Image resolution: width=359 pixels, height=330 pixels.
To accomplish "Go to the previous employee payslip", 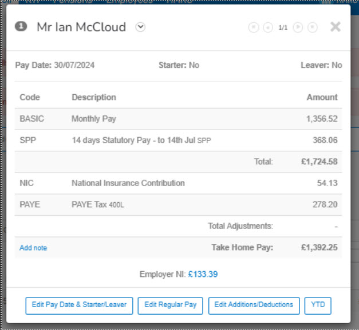I will (x=267, y=27).
